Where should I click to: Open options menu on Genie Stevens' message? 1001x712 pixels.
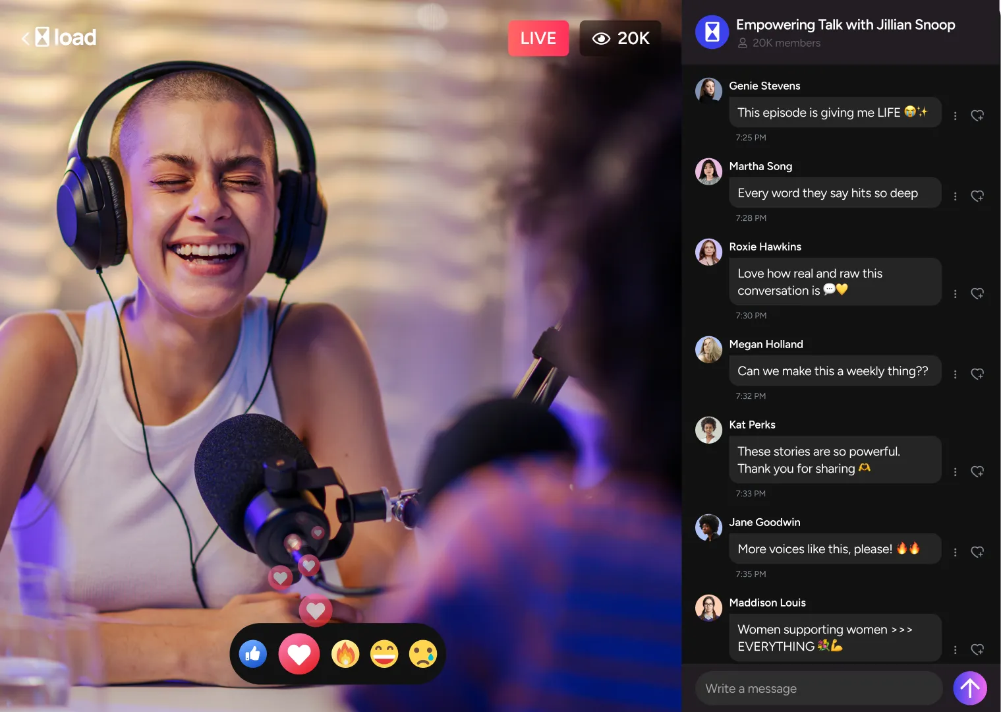pyautogui.click(x=955, y=115)
